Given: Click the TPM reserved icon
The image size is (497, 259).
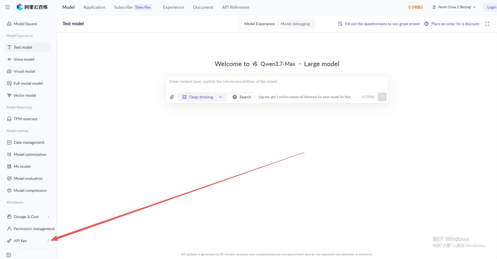Looking at the screenshot, I should click(9, 119).
